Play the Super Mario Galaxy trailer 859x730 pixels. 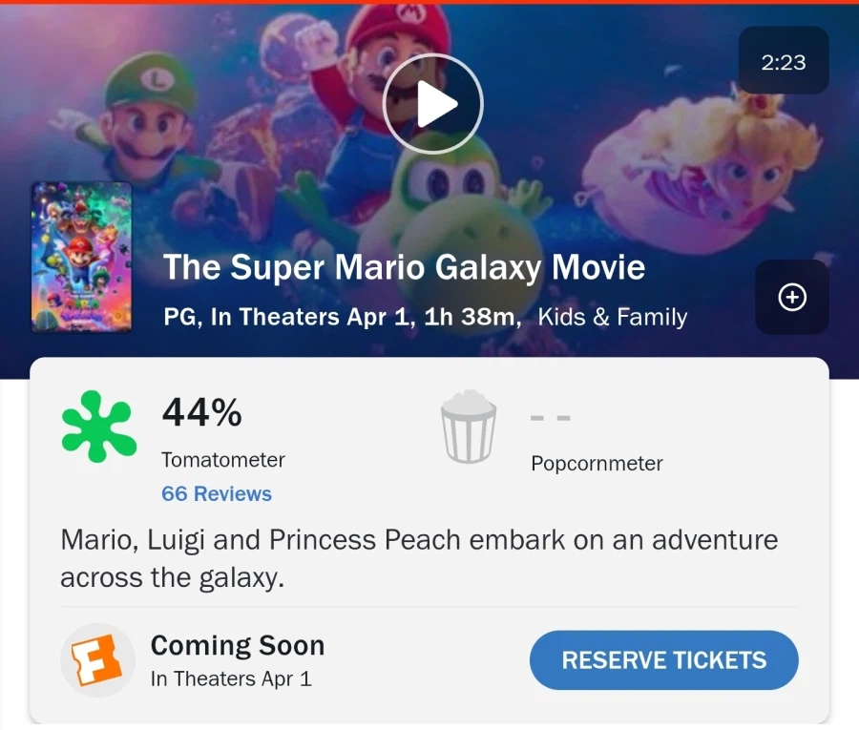pos(432,104)
